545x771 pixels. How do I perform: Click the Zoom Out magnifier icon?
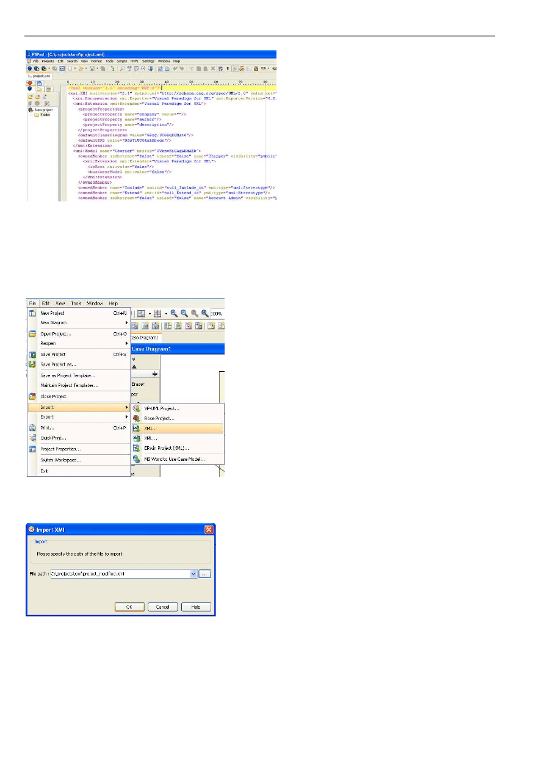click(184, 313)
